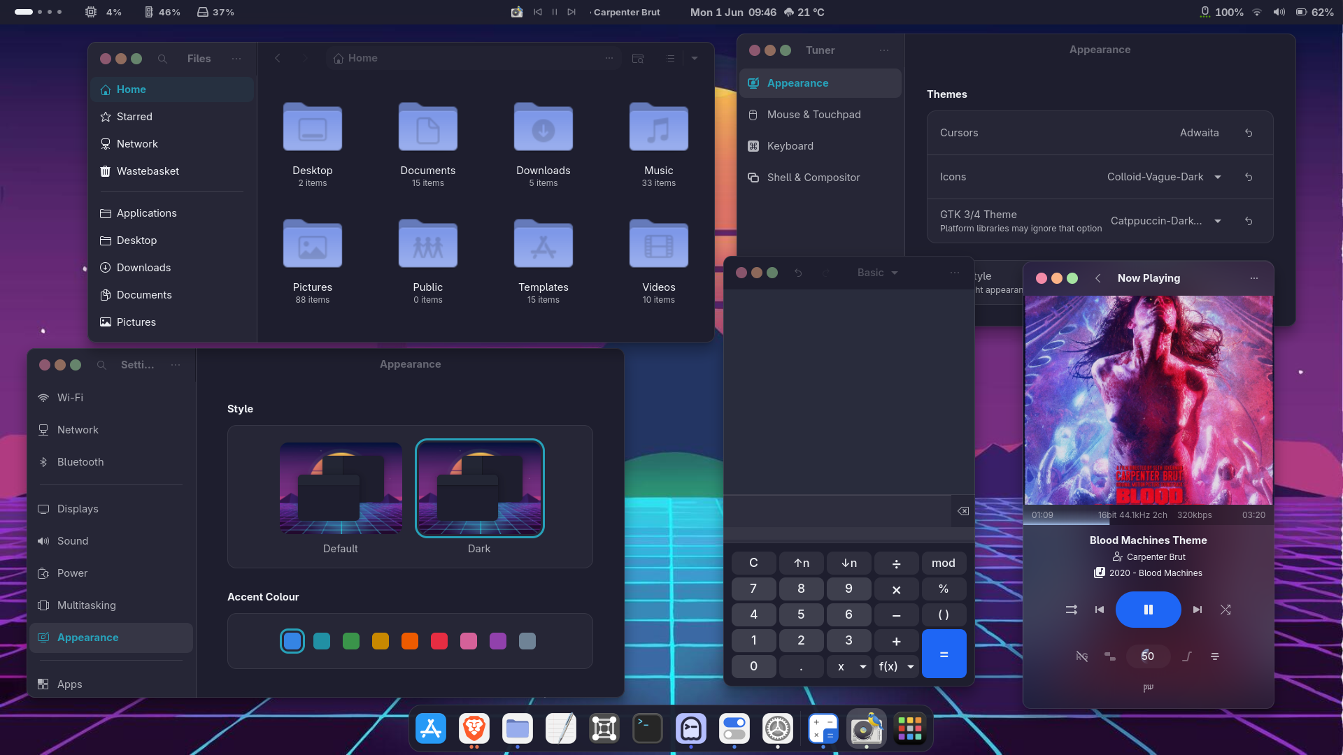Toggle the output device icon in player
Screen dimensions: 1343x755
[1110, 656]
